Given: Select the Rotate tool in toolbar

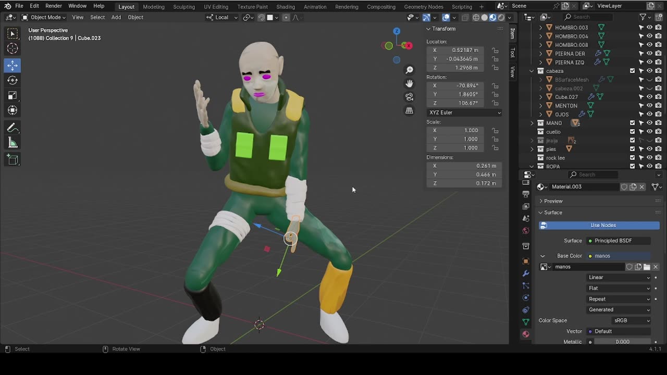Looking at the screenshot, I should tap(13, 80).
